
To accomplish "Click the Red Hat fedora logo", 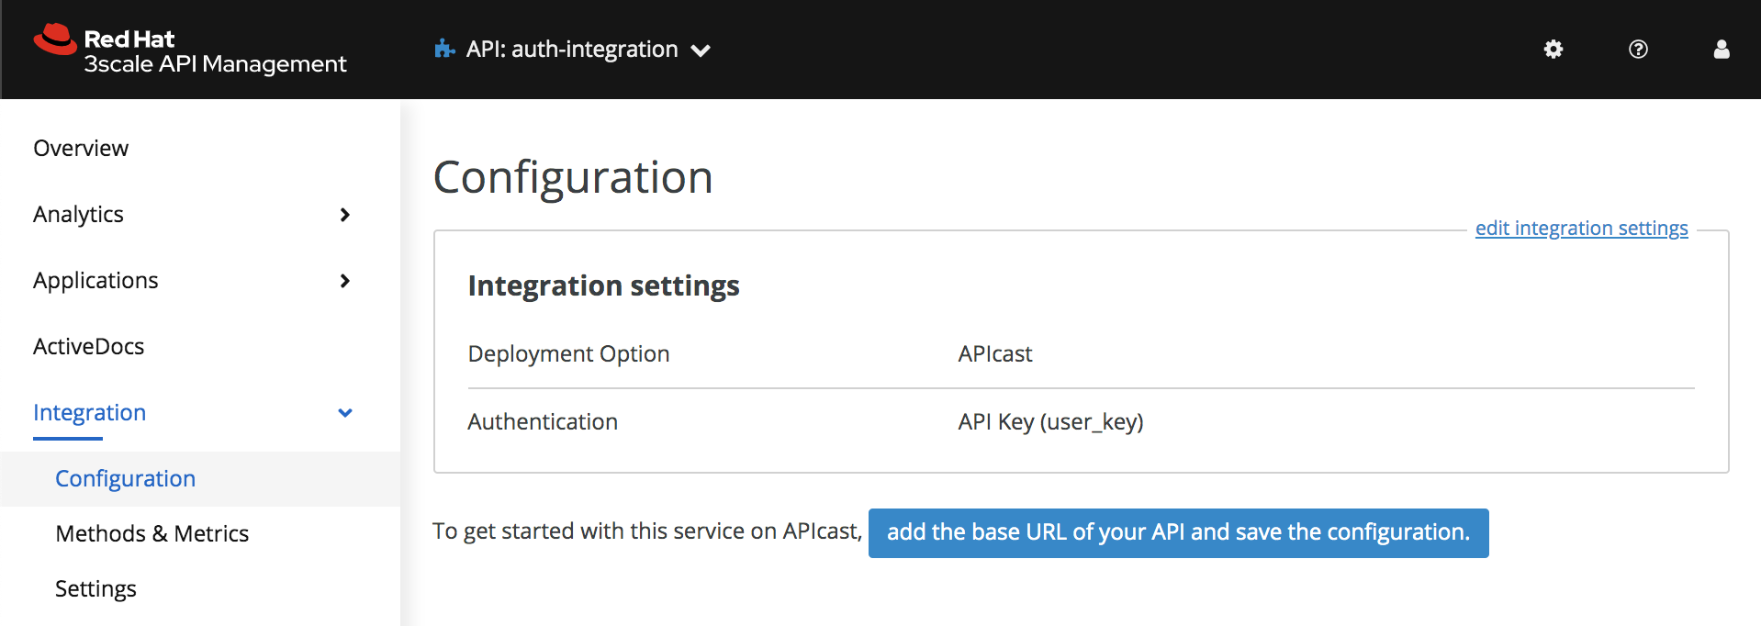I will (55, 39).
